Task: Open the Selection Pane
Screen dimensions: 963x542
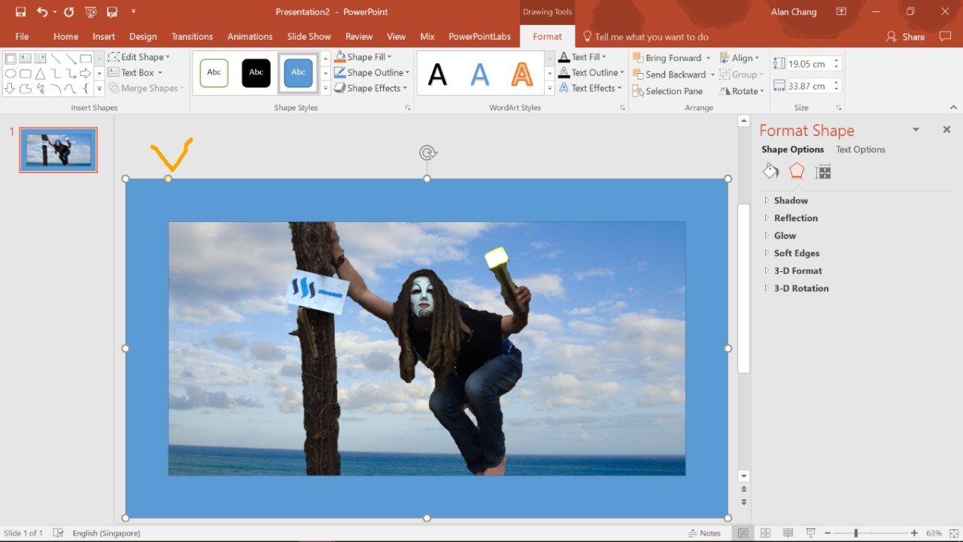Action: click(667, 91)
